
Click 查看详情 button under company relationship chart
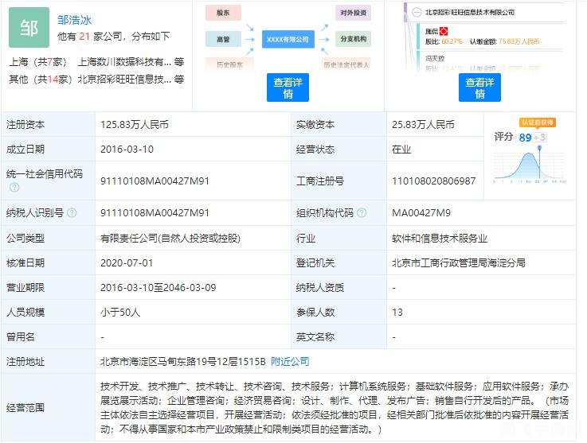click(x=288, y=87)
